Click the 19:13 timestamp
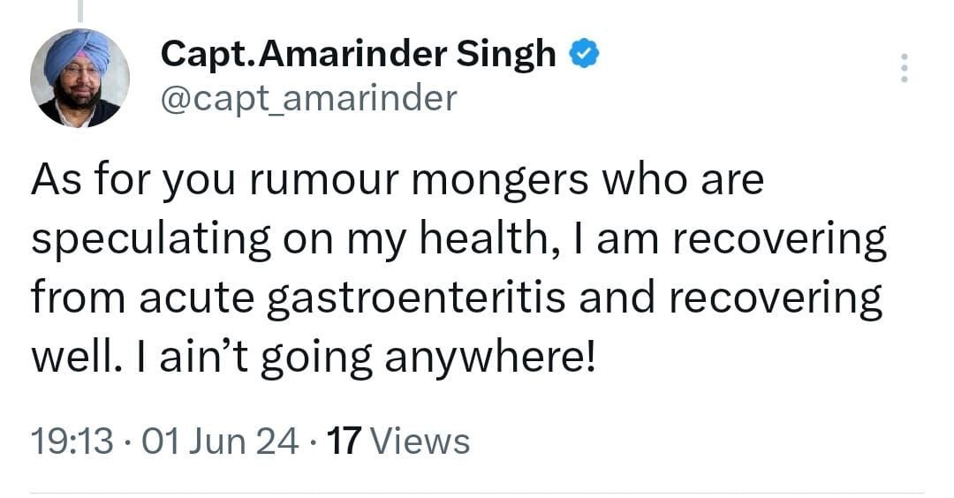954x498 pixels. pyautogui.click(x=72, y=440)
